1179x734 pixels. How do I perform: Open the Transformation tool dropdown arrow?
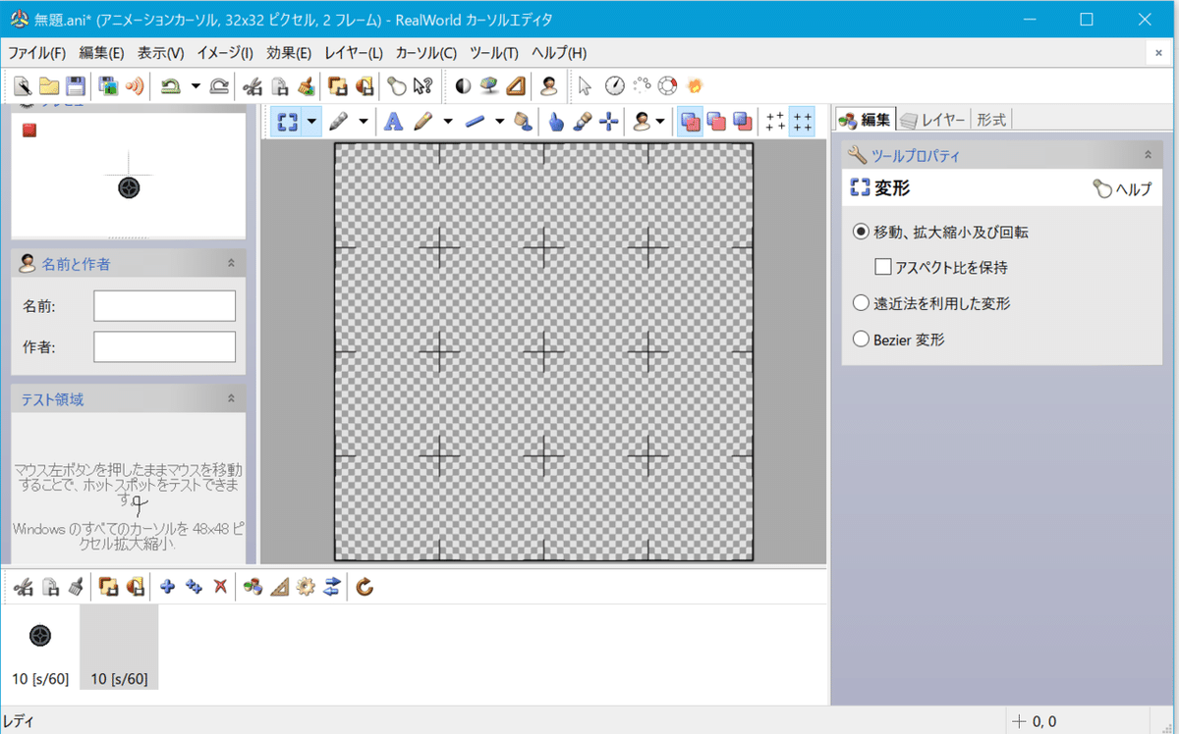[x=311, y=122]
